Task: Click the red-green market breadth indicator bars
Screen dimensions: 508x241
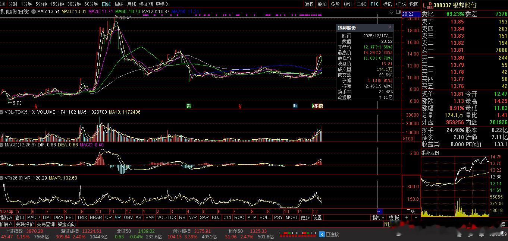Action: [298, 234]
